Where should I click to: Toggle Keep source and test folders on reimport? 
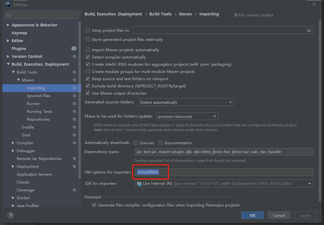click(88, 79)
